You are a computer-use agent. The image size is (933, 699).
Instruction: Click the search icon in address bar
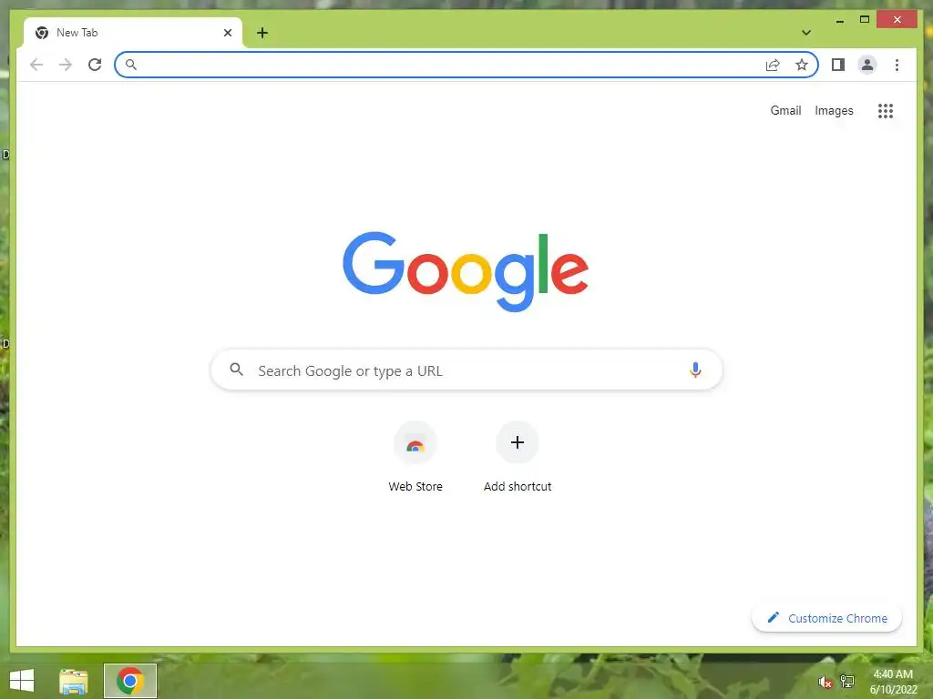(131, 65)
